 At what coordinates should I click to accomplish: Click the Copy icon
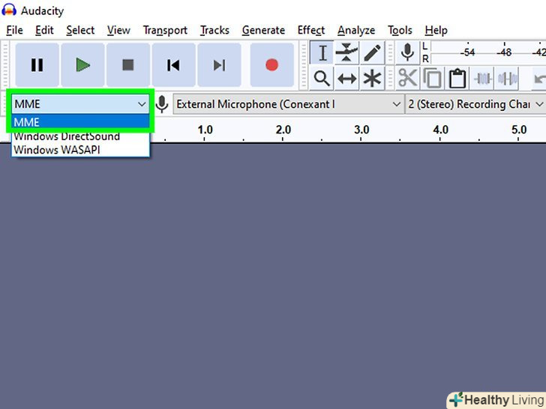[x=432, y=79]
